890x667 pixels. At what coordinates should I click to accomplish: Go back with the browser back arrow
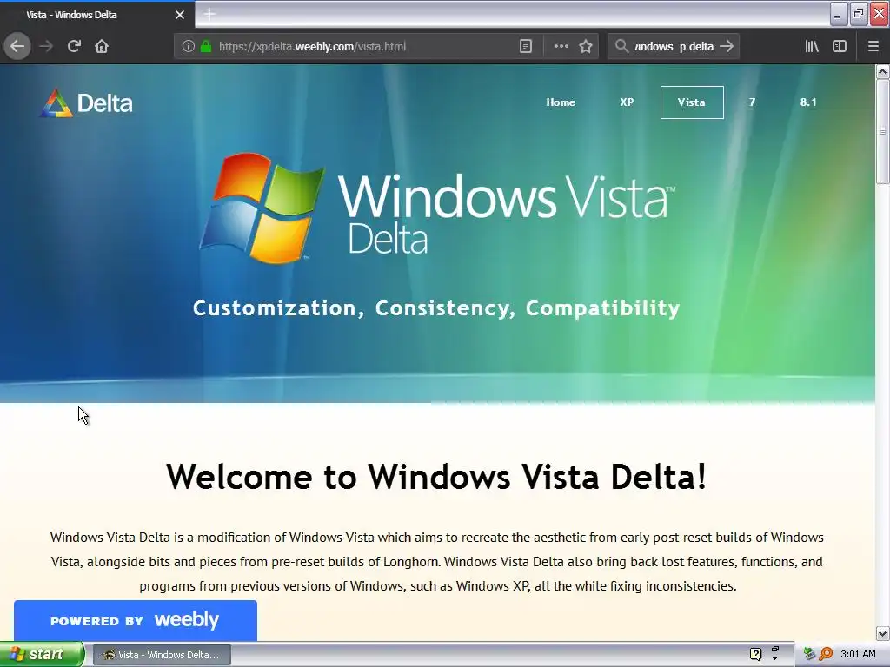[x=17, y=46]
